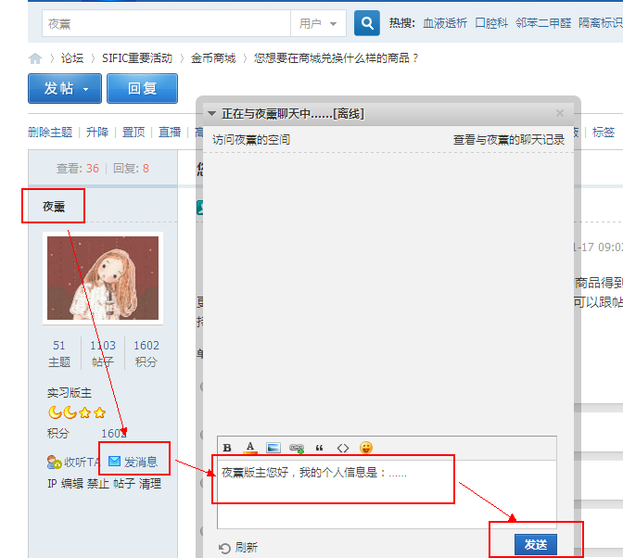Open the emoji smiley picker
The image size is (623, 558).
[x=366, y=448]
